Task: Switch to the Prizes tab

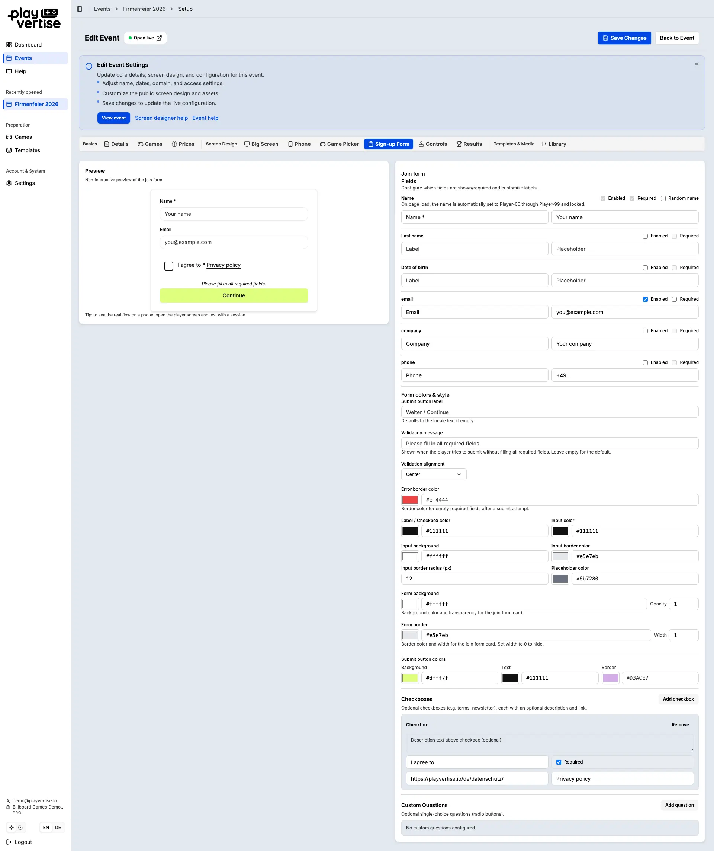Action: 183,144
